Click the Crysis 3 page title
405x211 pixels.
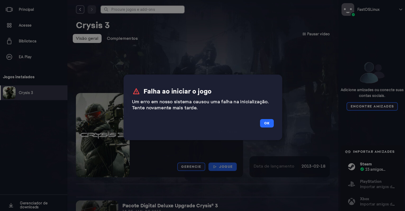pos(93,25)
